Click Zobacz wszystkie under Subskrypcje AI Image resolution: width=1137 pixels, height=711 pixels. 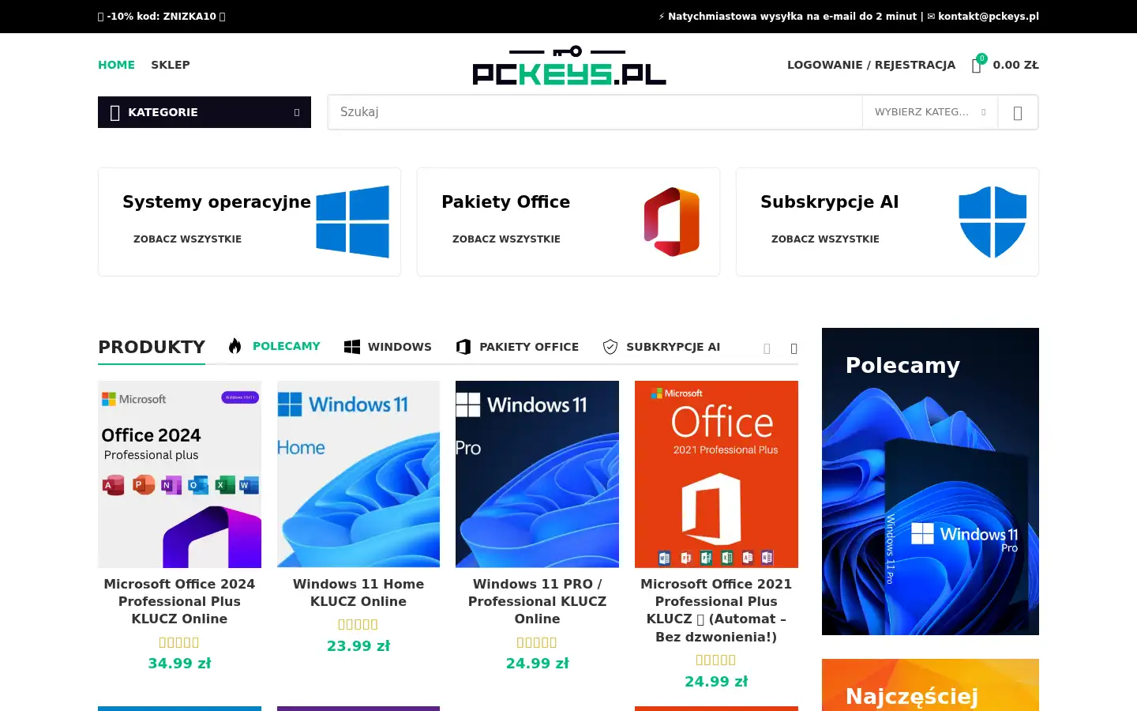[825, 239]
